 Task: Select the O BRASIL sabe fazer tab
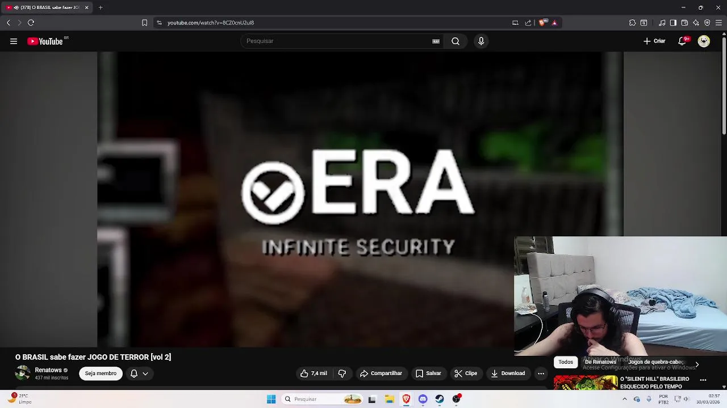pyautogui.click(x=47, y=7)
